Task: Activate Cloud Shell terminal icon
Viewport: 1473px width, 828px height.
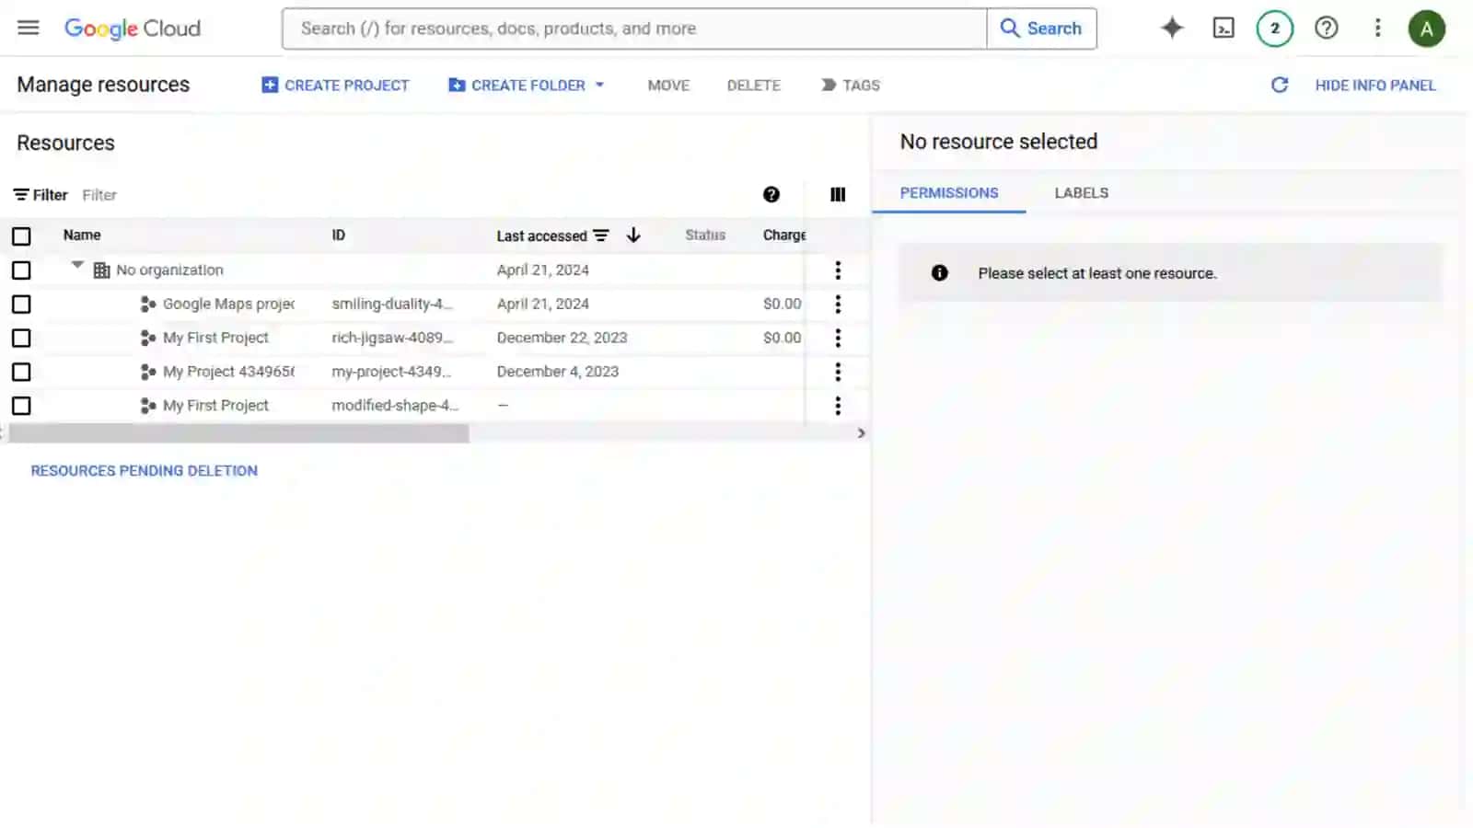Action: pos(1224,29)
